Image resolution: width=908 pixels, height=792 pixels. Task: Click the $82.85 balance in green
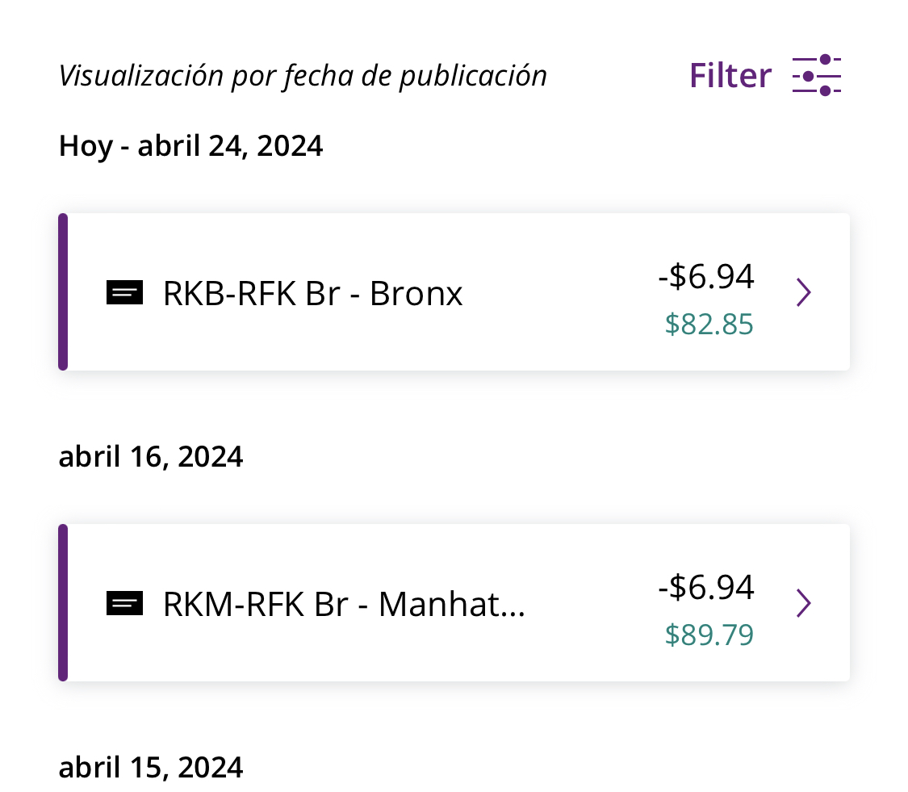pos(709,324)
